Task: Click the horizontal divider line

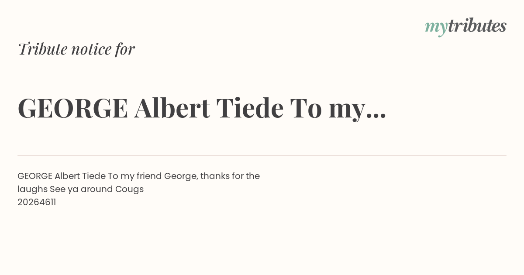Action: (262, 155)
